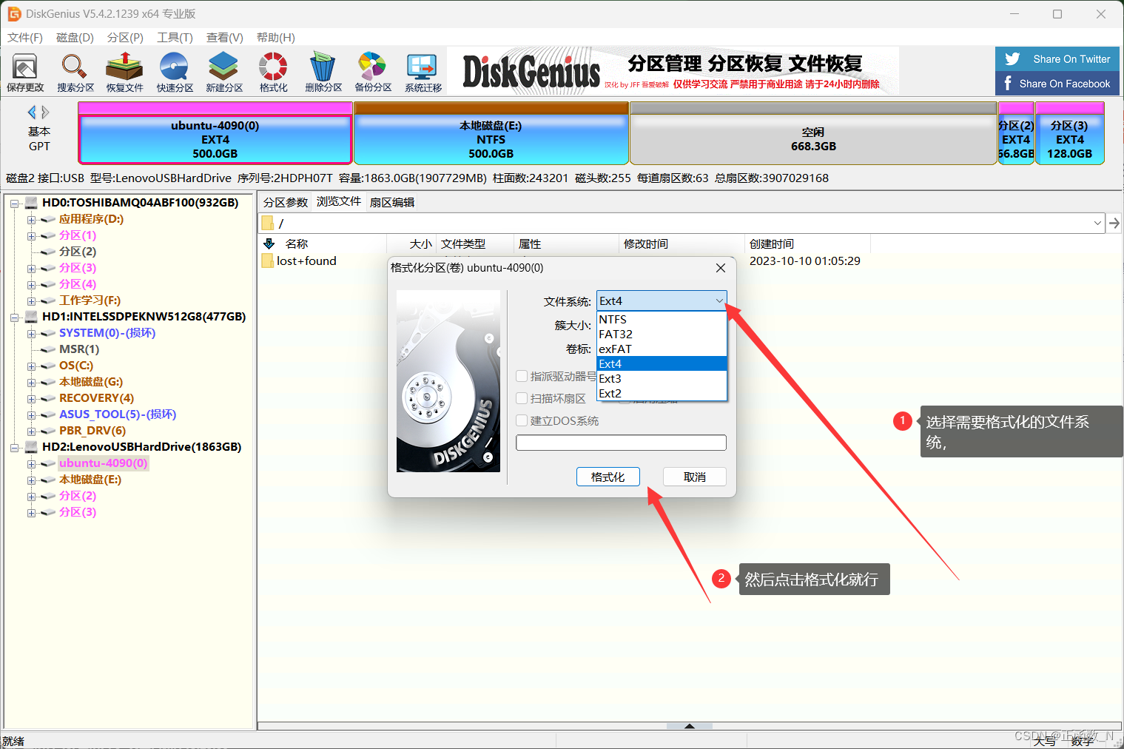Switch to the 分区参数 tab
1124x749 pixels.
286,202
